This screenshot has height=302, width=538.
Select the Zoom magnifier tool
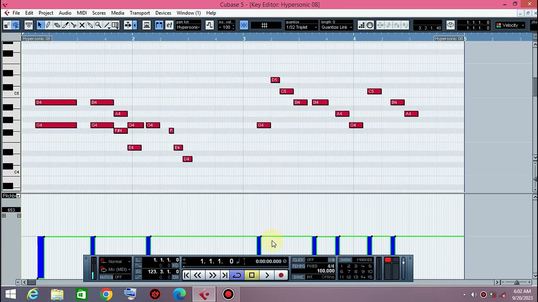(x=98, y=25)
